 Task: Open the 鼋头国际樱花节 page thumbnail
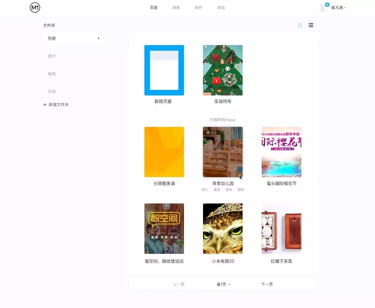click(x=281, y=152)
